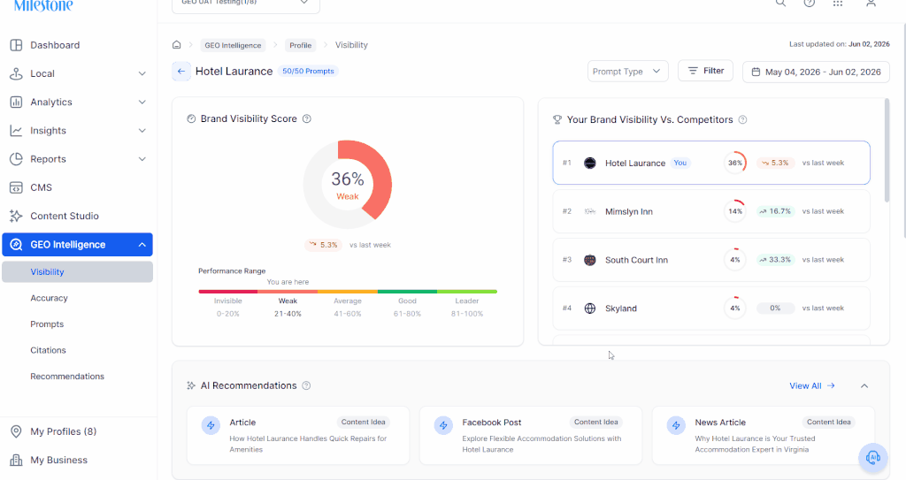
Task: Click the CMS icon
Action: tap(16, 187)
